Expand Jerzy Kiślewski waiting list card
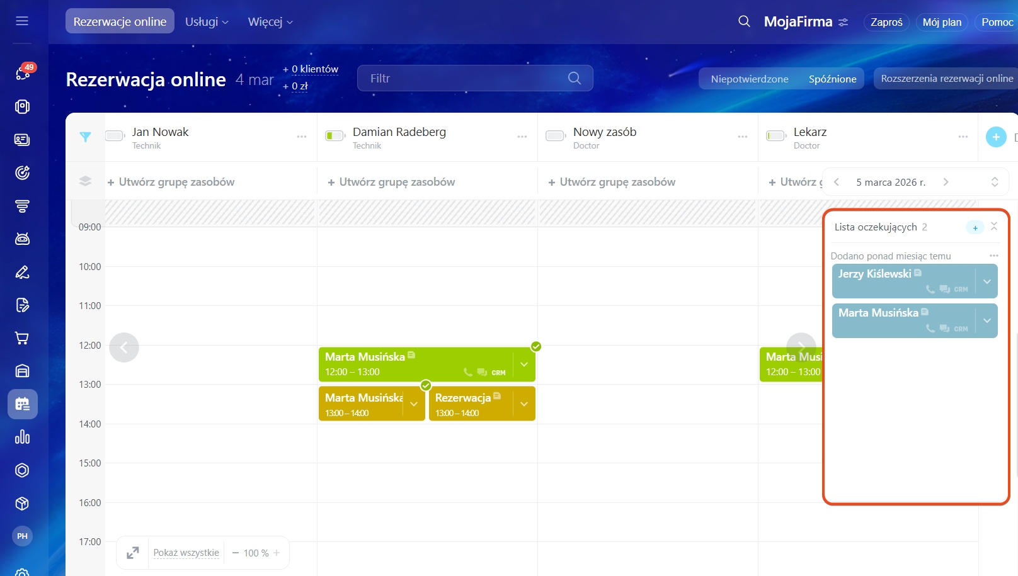Image resolution: width=1018 pixels, height=576 pixels. tap(987, 281)
